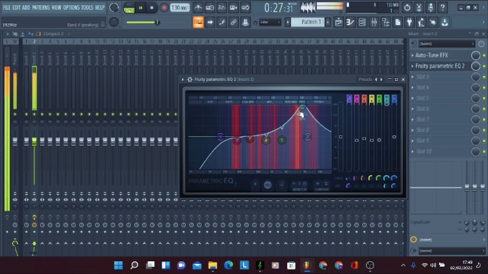This screenshot has height=274, width=488.
Task: Expand the Auto-Tune EFX slot menu
Action: coord(412,55)
